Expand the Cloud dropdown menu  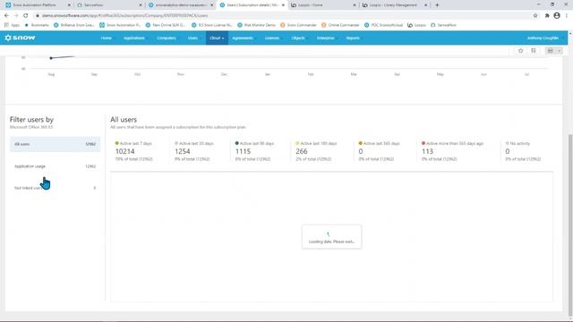[217, 38]
